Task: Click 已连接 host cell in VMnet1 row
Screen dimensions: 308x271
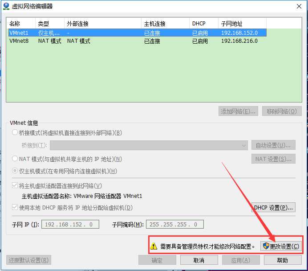Action: coord(152,33)
